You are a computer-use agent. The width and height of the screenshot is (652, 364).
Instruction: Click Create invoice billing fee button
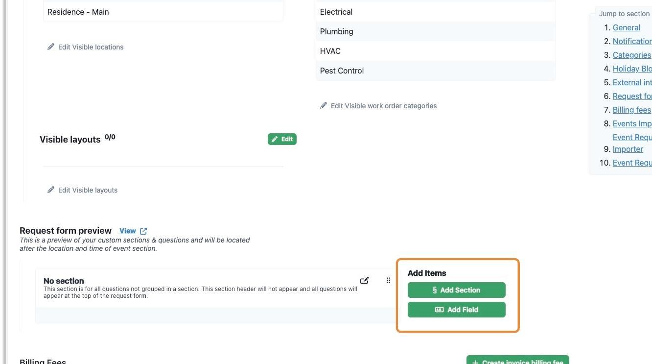point(517,361)
